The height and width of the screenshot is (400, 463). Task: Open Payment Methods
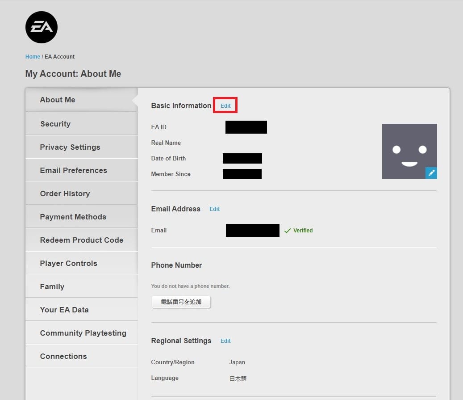click(82, 217)
